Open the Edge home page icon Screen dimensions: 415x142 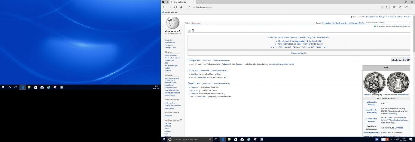[x=181, y=7]
